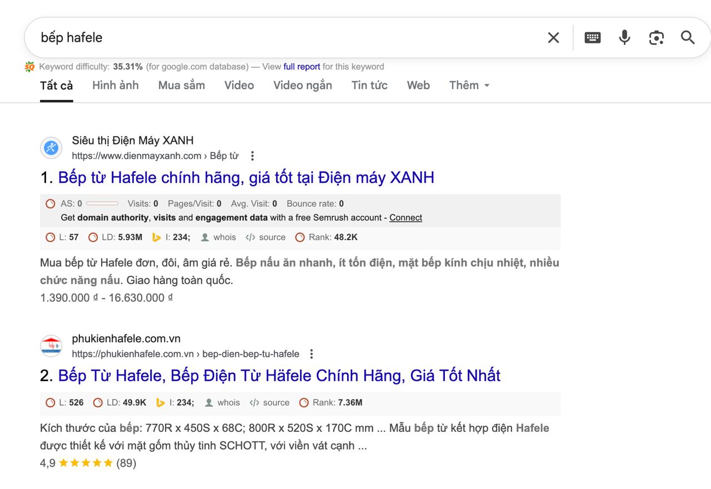Viewport: 711px width, 489px height.
Task: Click the Điện Máy XANH site favicon
Action: click(x=51, y=148)
